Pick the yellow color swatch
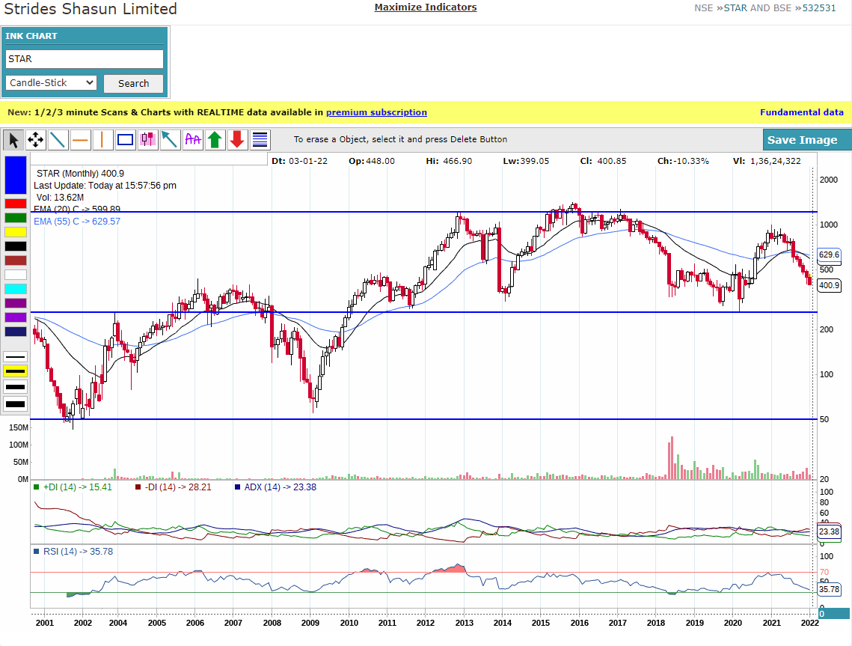Image resolution: width=852 pixels, height=646 pixels. tap(16, 232)
